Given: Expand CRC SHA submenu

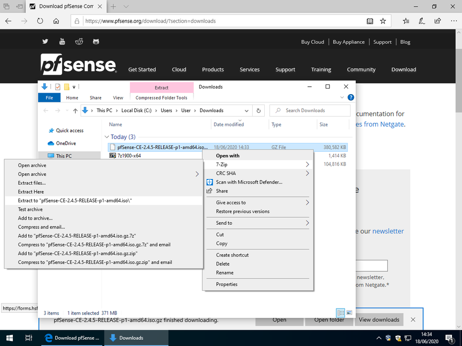Looking at the screenshot, I should 307,173.
